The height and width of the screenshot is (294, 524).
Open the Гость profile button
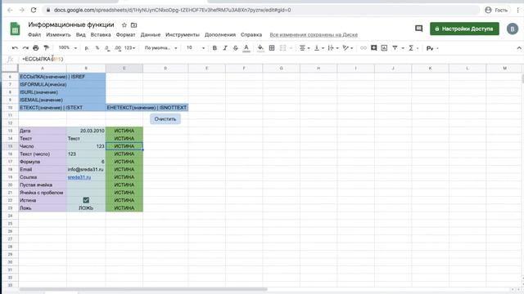point(496,10)
